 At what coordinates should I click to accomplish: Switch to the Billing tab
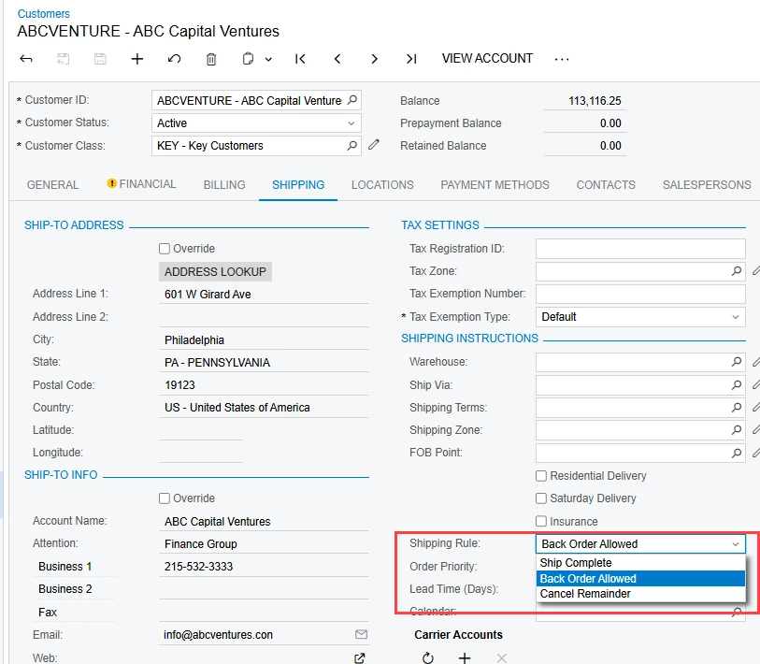coord(224,185)
